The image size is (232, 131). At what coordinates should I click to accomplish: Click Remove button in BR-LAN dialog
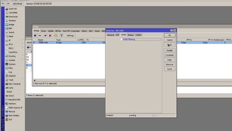(x=170, y=64)
